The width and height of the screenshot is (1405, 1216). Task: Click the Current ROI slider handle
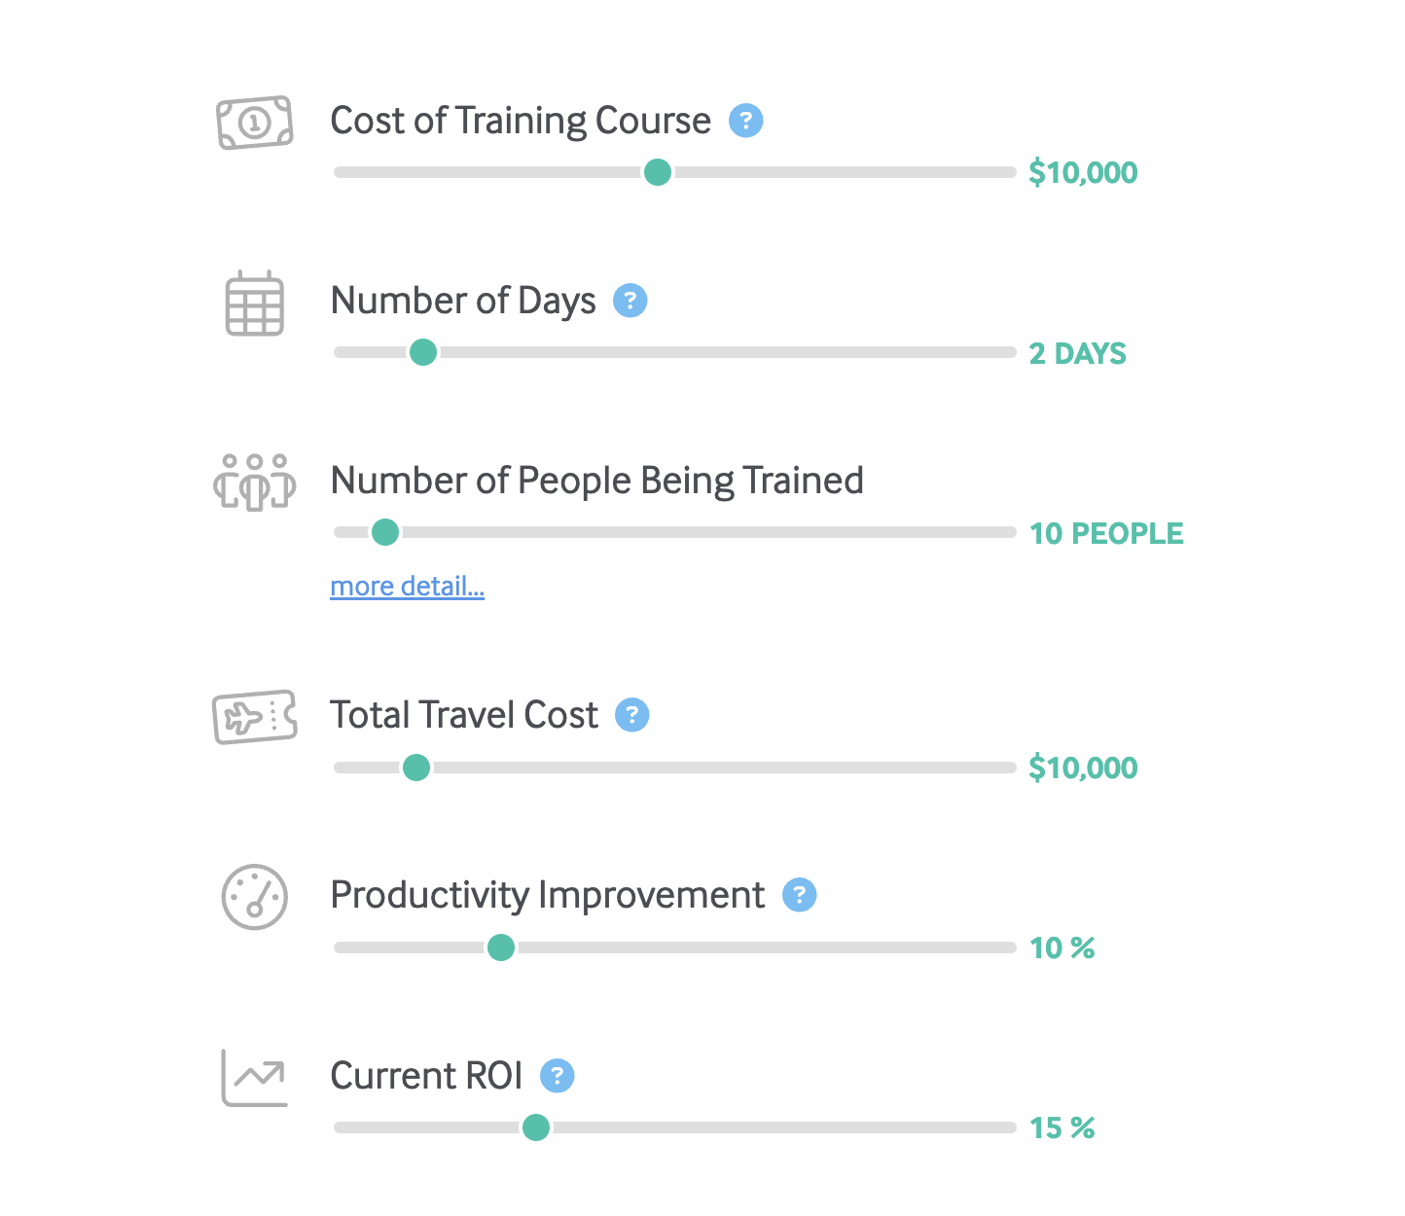coord(535,1127)
